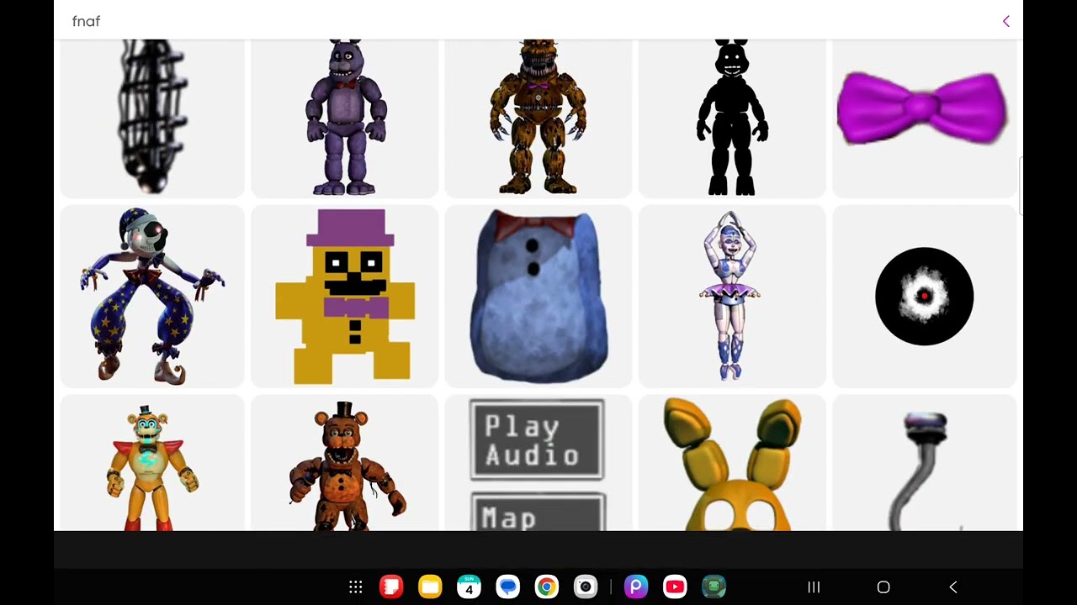Select the Ballora ballerina sticker

point(732,296)
